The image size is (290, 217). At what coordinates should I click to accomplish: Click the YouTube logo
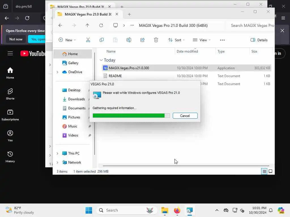tap(33, 53)
